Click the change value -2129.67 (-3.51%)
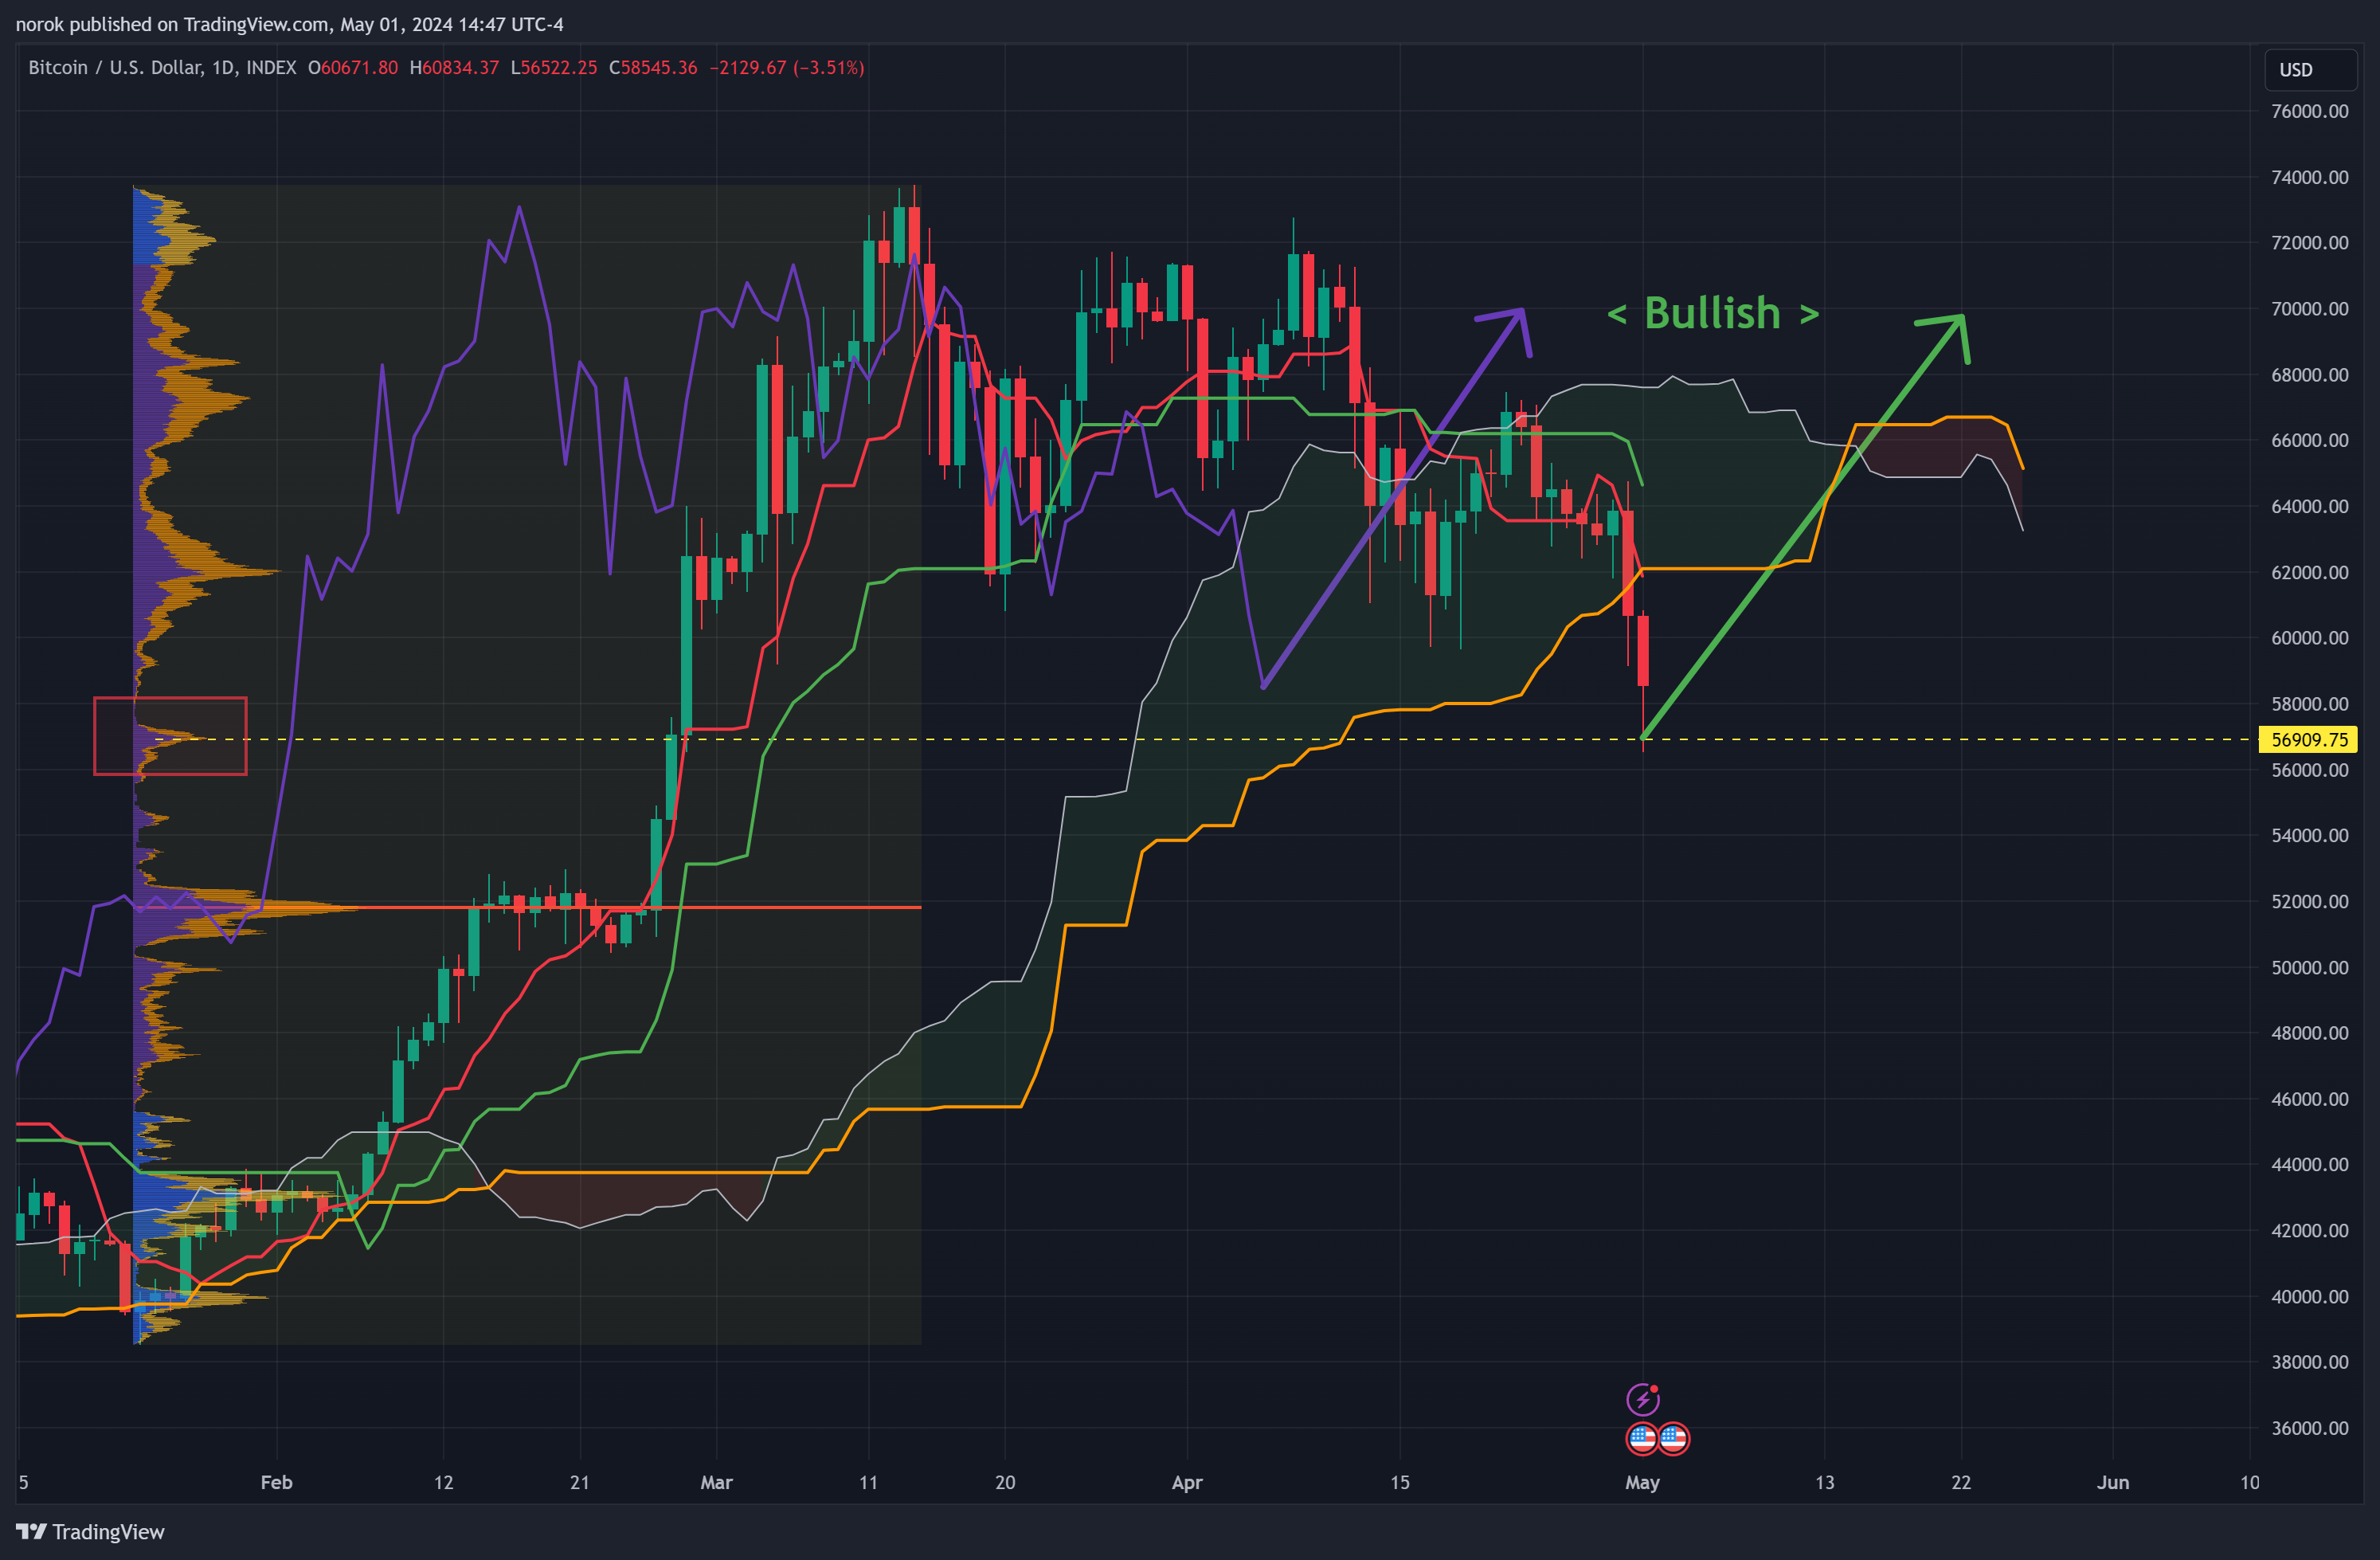Viewport: 2380px width, 1560px height. [x=787, y=68]
